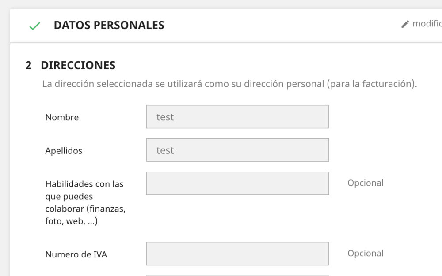Focus the Habilidades skills input field
This screenshot has width=442, height=276.
coord(237,183)
